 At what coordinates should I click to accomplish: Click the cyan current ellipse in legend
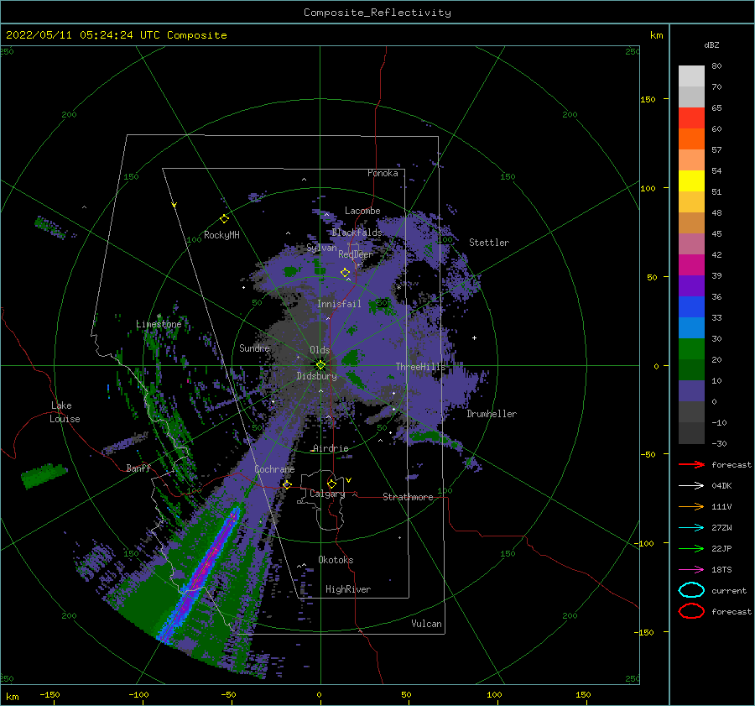pyautogui.click(x=691, y=590)
